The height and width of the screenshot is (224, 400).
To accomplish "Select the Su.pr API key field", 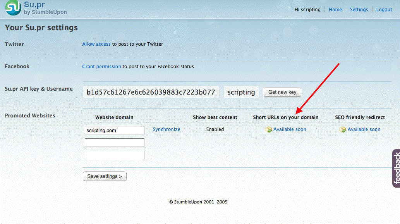I will (151, 92).
